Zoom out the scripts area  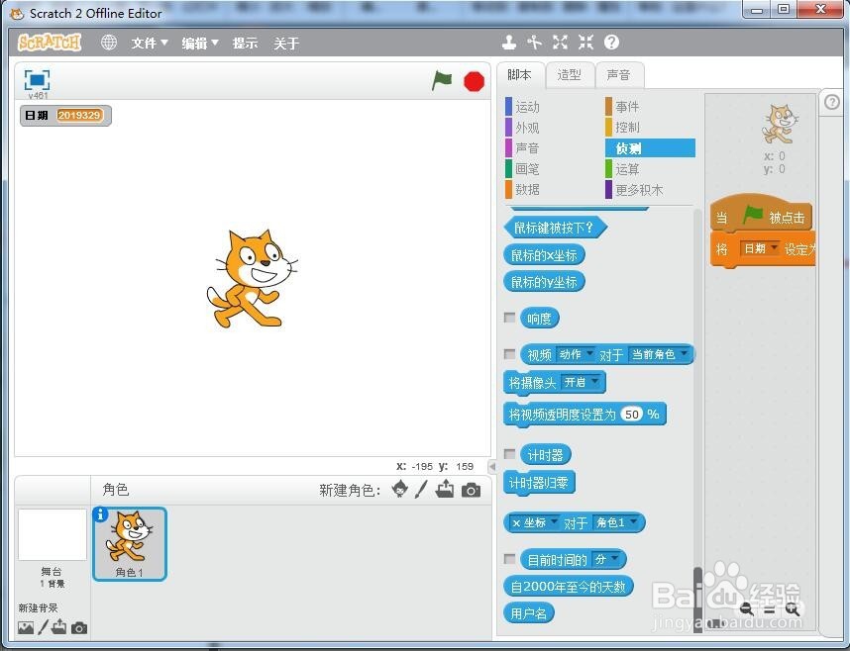coord(746,609)
